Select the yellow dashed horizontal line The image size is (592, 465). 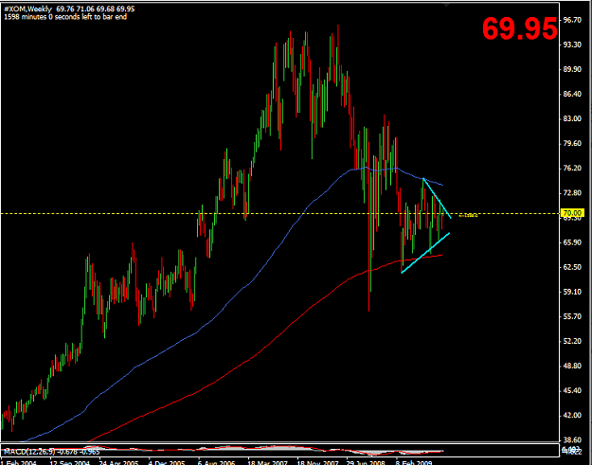pyautogui.click(x=279, y=214)
